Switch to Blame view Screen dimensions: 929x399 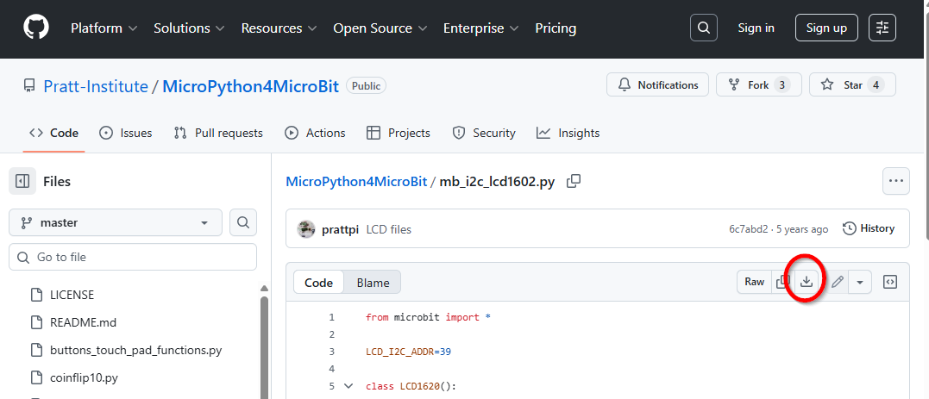[x=373, y=283]
